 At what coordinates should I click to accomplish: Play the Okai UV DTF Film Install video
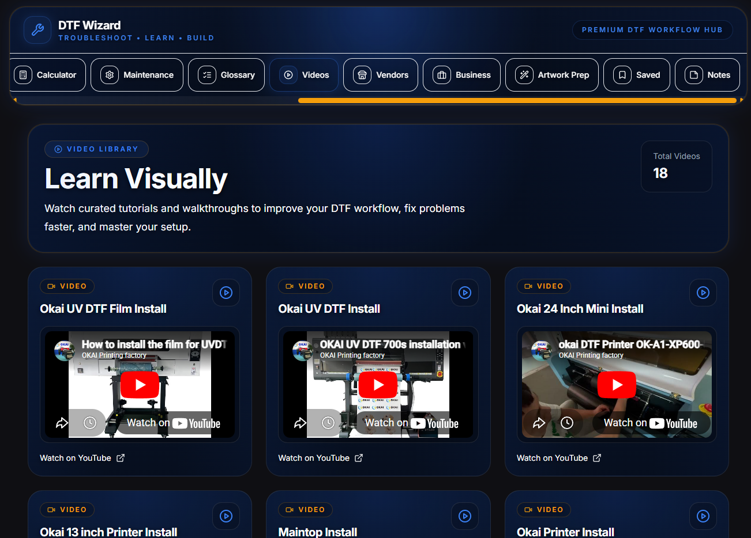tap(140, 385)
